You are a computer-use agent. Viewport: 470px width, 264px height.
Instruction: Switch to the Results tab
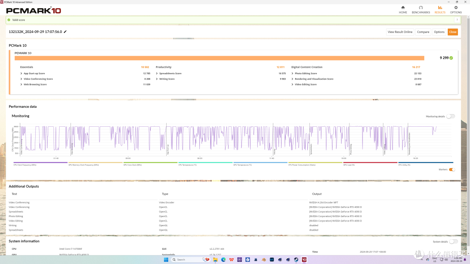440,10
